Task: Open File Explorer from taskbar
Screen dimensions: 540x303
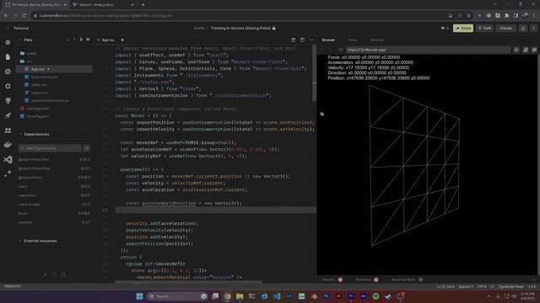Action: pyautogui.click(x=240, y=296)
